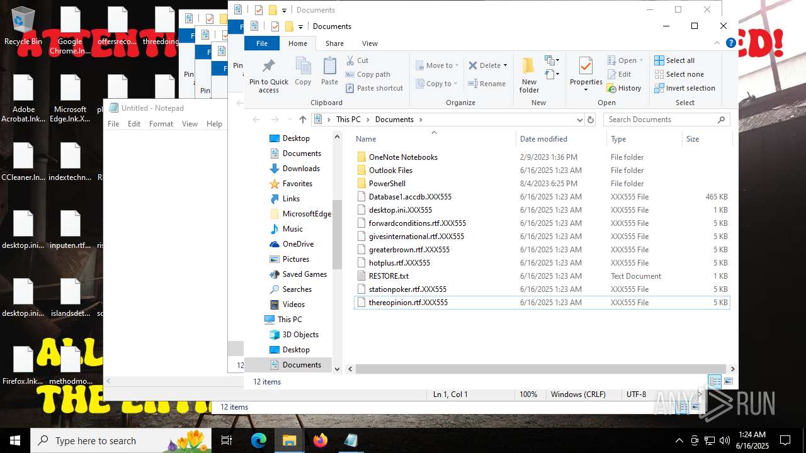Select the PowerShell folder
Viewport: 806px width, 453px height.
(542, 184)
